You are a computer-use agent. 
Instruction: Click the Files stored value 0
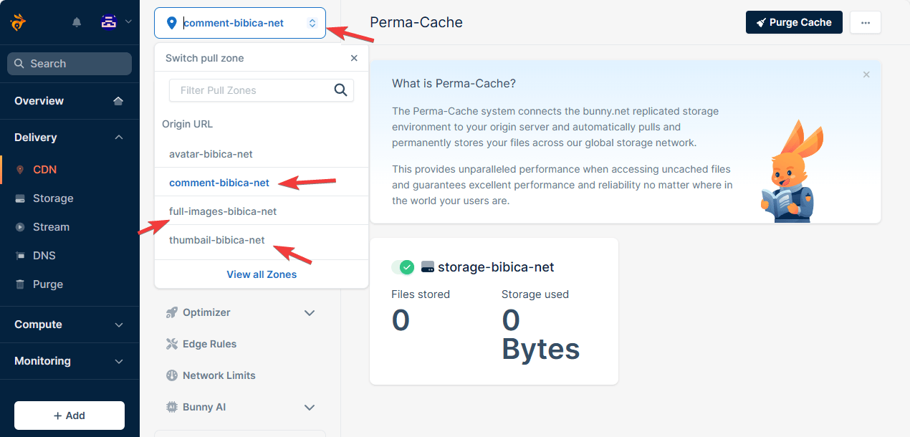click(x=401, y=320)
